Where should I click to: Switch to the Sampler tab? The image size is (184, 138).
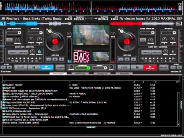coord(80,74)
